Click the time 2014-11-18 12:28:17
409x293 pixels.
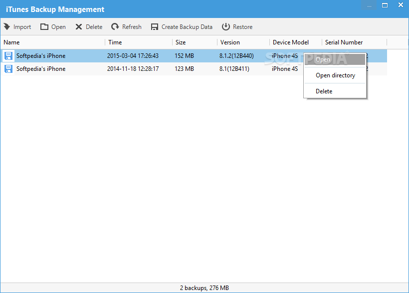(x=133, y=69)
